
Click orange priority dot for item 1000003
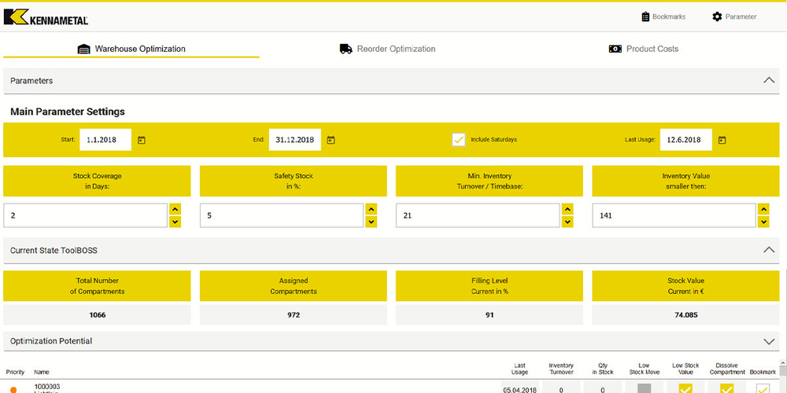[13, 390]
